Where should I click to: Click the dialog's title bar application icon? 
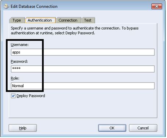pyautogui.click(x=6, y=6)
